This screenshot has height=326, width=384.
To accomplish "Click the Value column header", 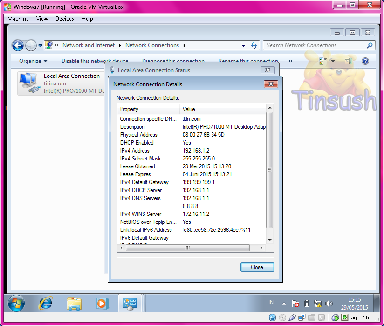I will coord(223,109).
